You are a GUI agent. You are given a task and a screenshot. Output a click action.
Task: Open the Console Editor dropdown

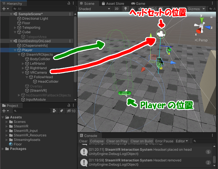182,141
